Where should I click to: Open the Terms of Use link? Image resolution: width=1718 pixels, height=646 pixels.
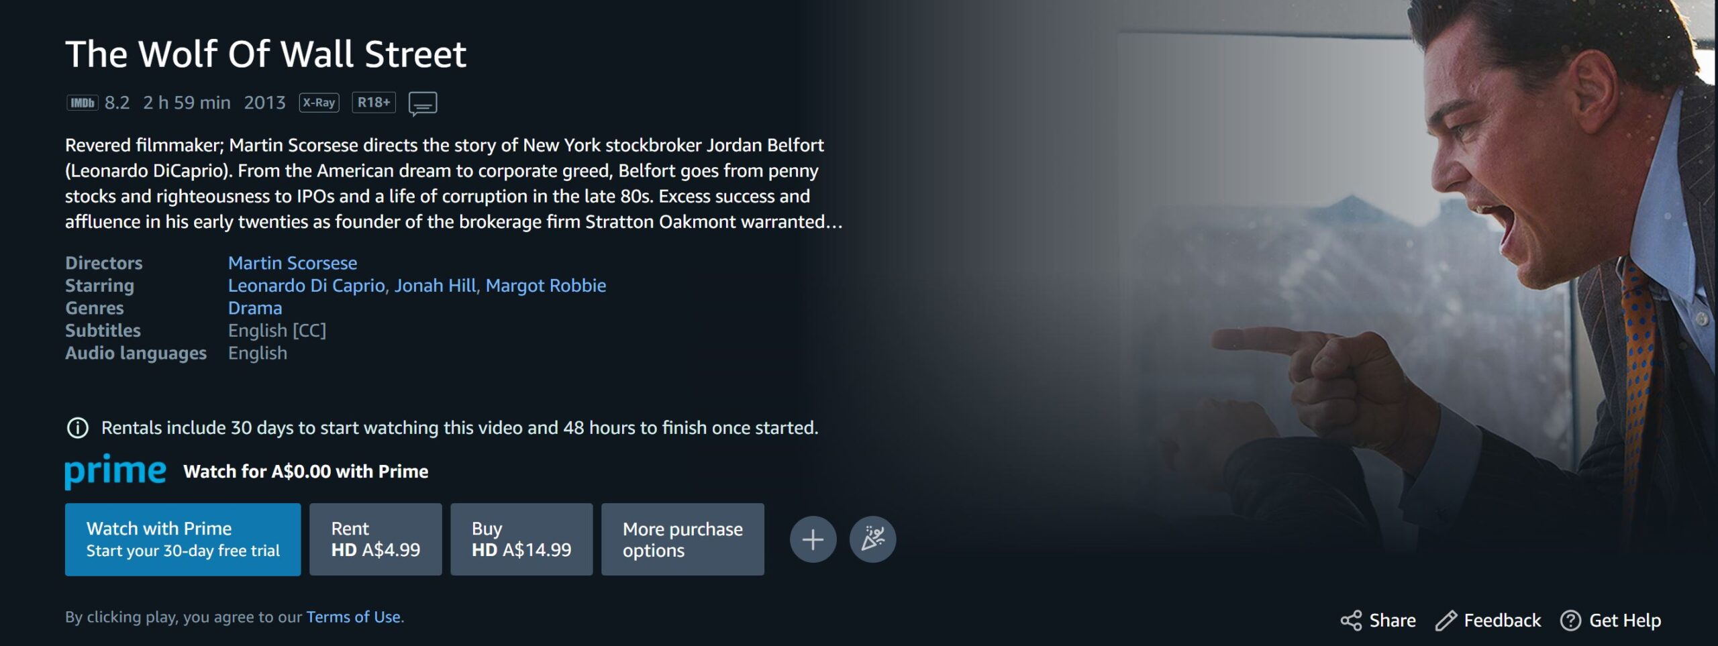click(354, 617)
